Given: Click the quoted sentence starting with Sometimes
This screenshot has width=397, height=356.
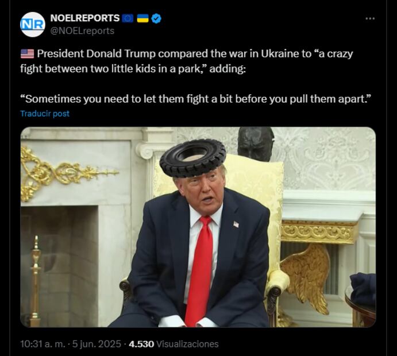Looking at the screenshot, I should 195,99.
